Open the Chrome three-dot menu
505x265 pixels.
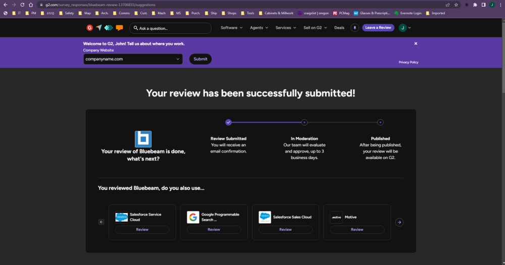(500, 5)
